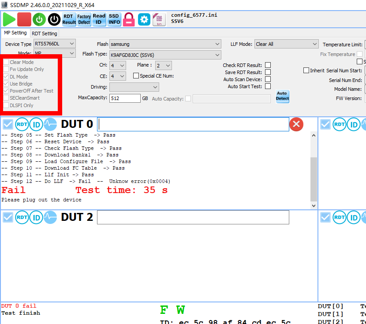Enable the Check RDT Result checkbox
Viewport: 366px width, 324px height.
click(x=268, y=65)
